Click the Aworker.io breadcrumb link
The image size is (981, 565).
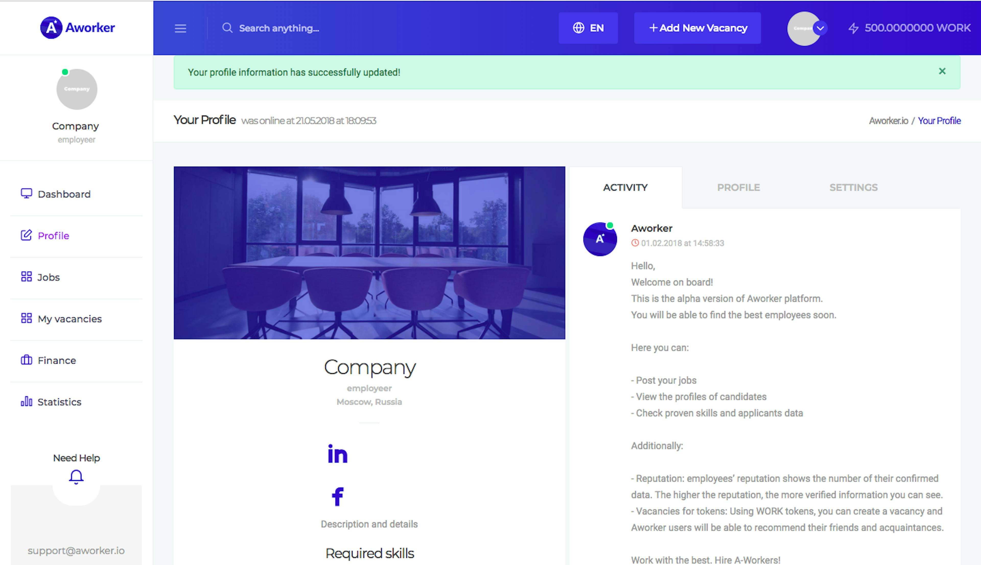point(888,121)
